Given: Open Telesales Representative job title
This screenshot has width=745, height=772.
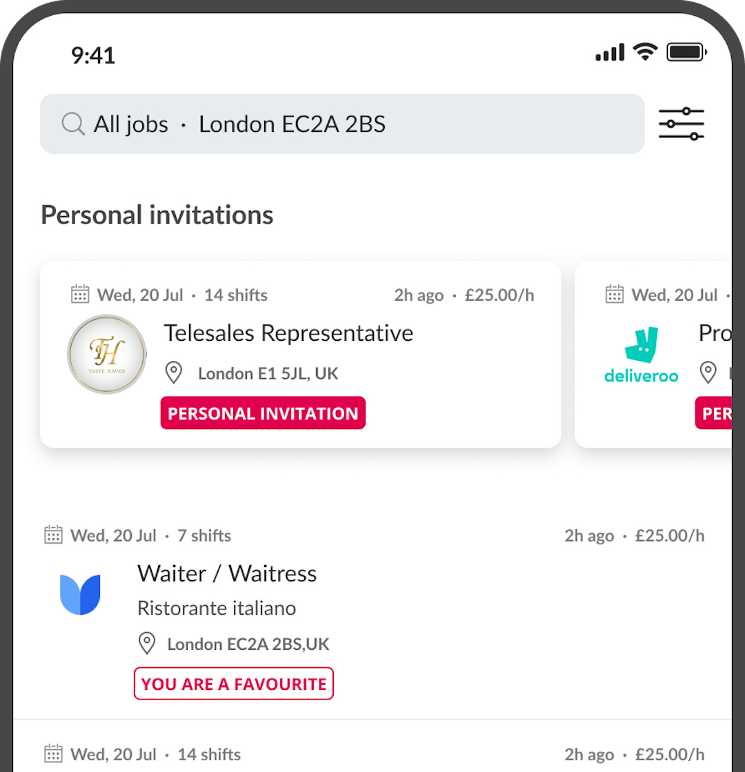Looking at the screenshot, I should click(x=288, y=333).
